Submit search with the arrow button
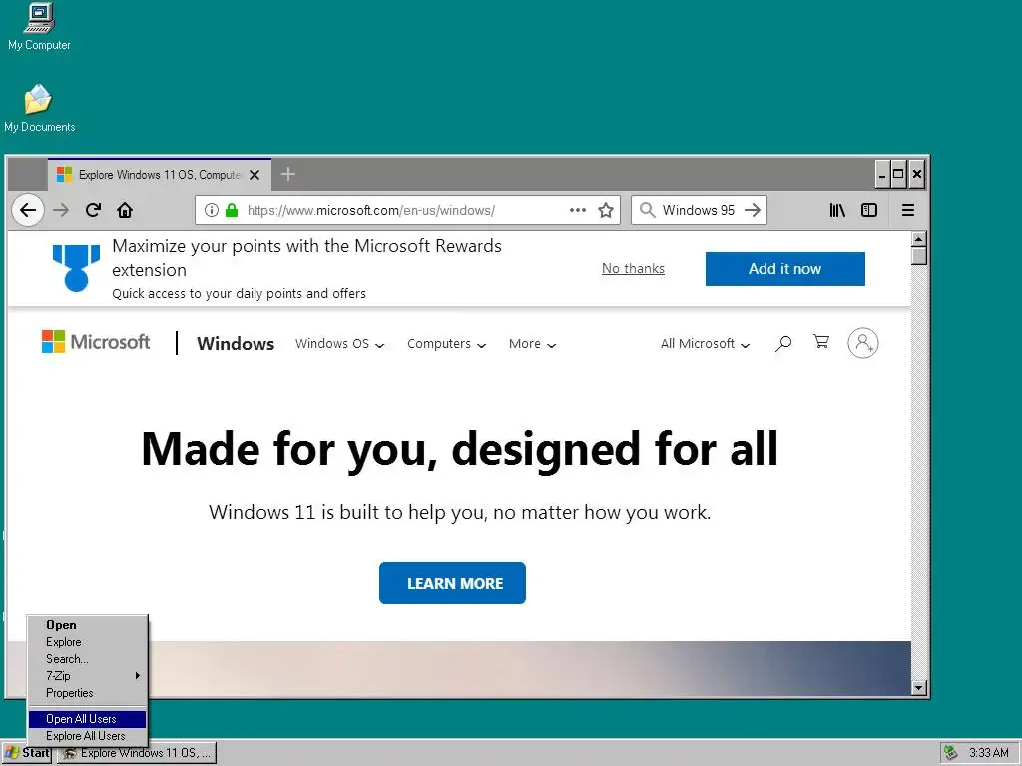The image size is (1022, 766). coord(753,210)
